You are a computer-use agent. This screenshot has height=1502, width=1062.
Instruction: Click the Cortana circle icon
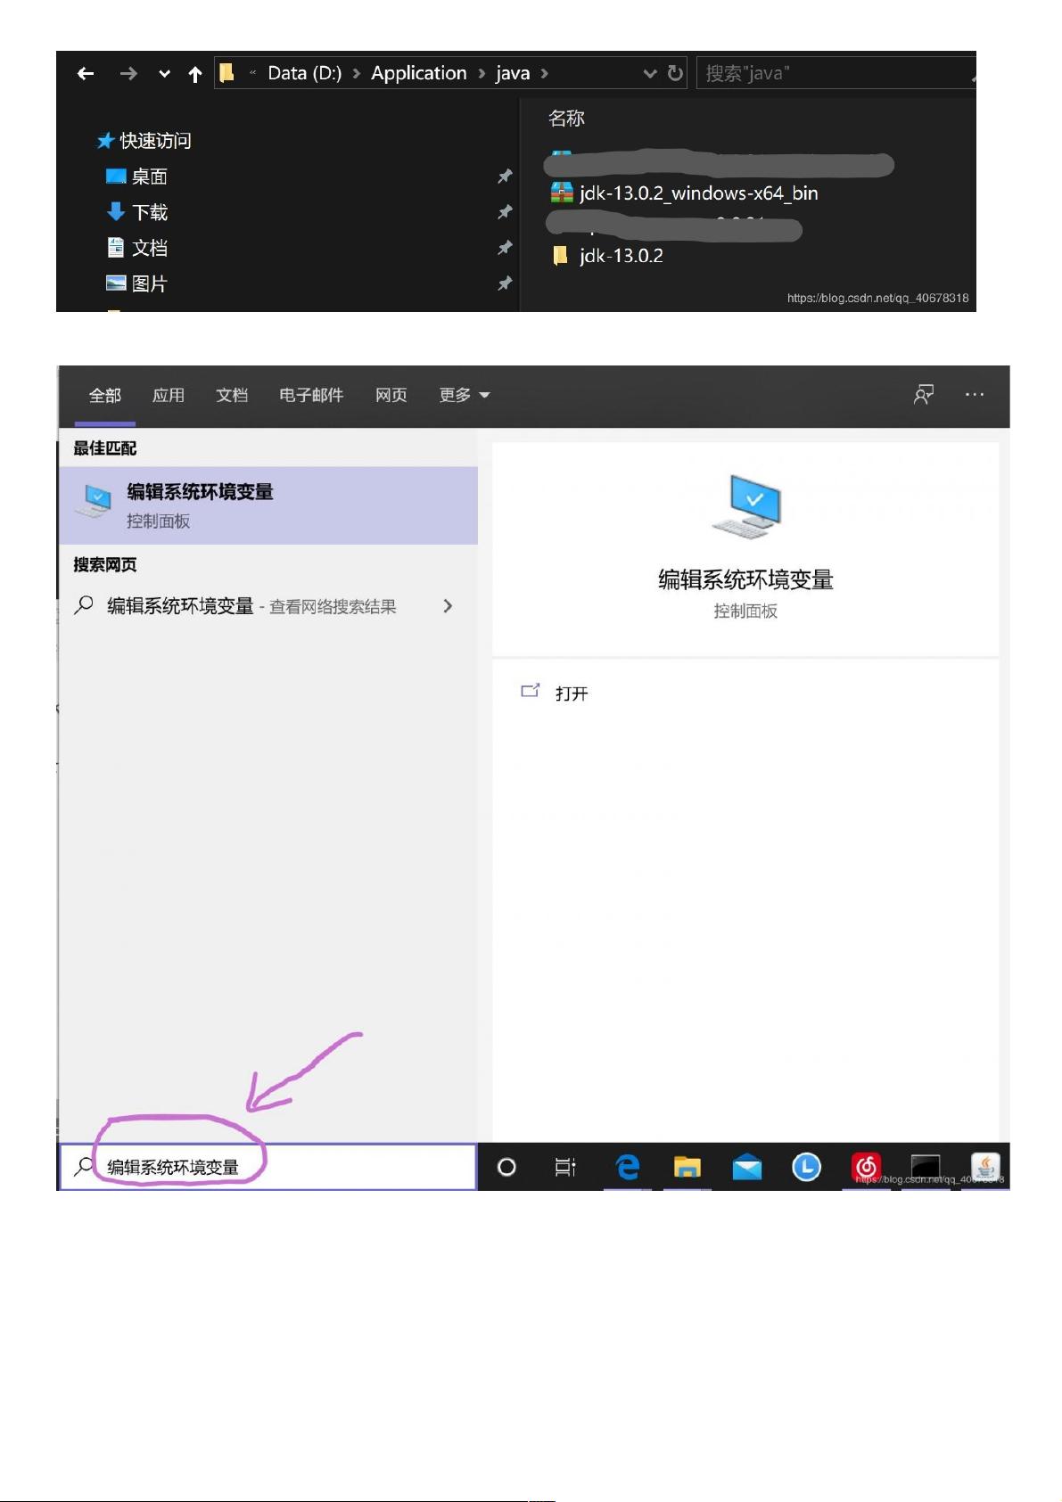(506, 1167)
